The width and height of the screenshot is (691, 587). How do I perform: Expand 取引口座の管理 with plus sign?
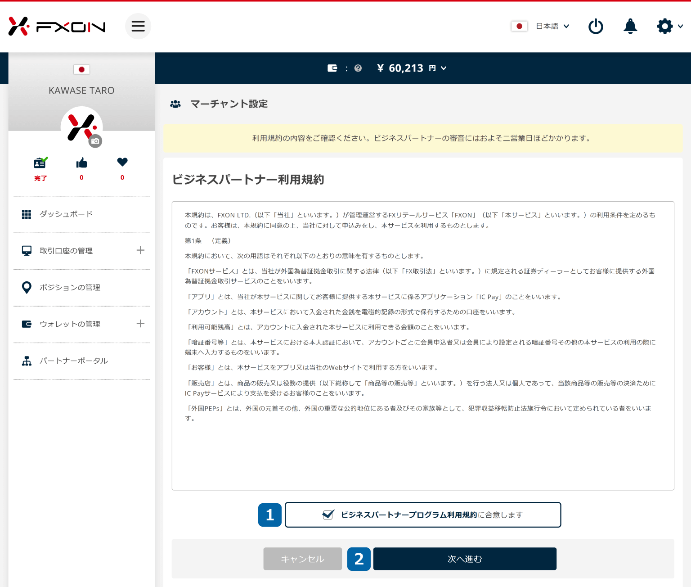(x=140, y=250)
